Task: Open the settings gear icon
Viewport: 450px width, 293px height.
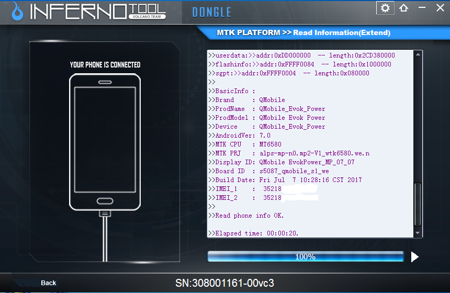Action: 385,8
